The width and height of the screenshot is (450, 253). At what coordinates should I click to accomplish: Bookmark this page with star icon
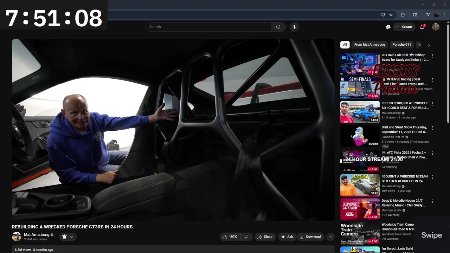coord(391,15)
